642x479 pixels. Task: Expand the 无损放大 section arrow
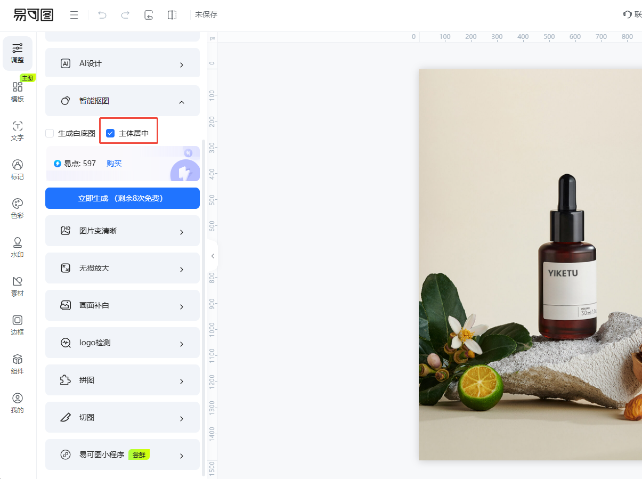(182, 269)
